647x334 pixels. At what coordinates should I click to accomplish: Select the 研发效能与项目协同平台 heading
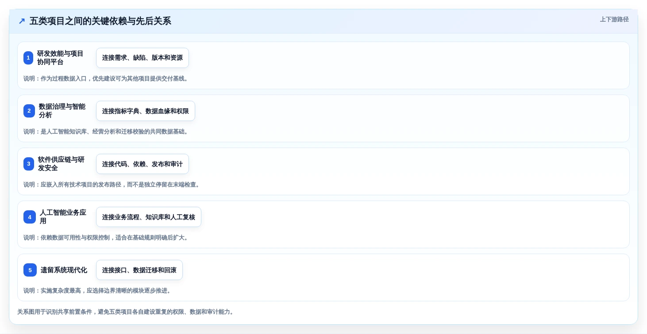point(60,58)
